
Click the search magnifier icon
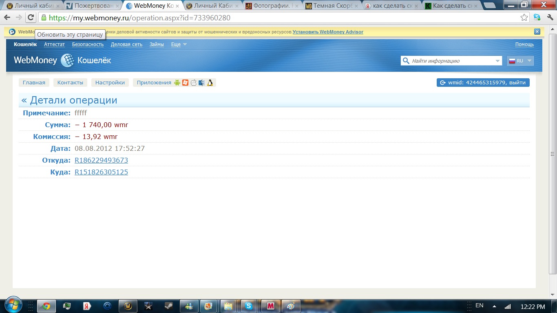click(x=406, y=61)
